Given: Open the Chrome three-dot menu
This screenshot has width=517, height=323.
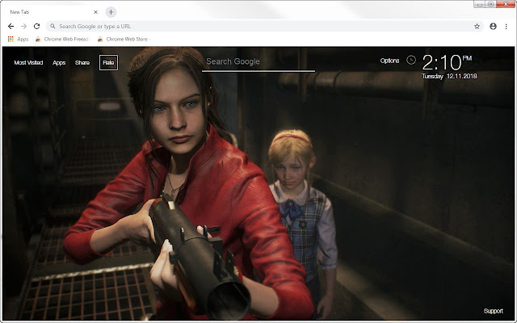Looking at the screenshot, I should pyautogui.click(x=506, y=27).
